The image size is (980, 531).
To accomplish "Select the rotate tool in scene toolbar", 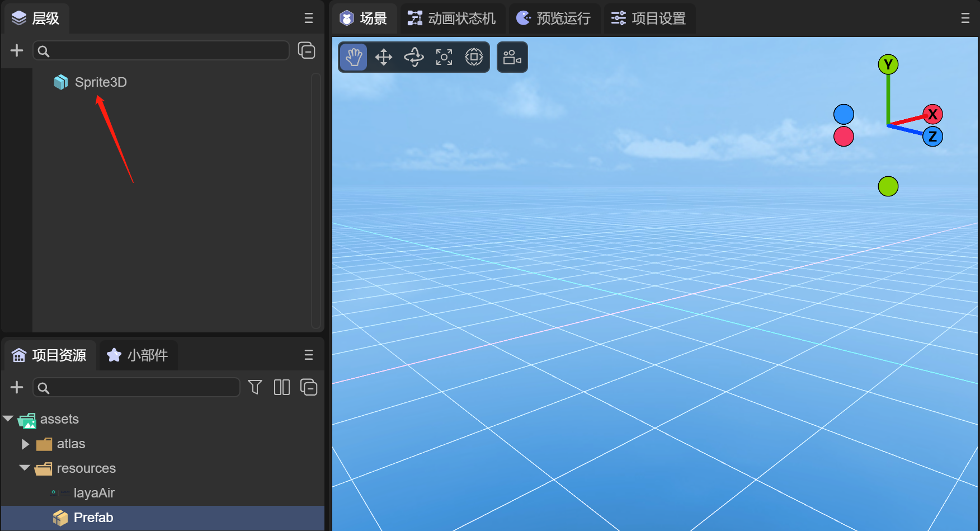I will [414, 57].
